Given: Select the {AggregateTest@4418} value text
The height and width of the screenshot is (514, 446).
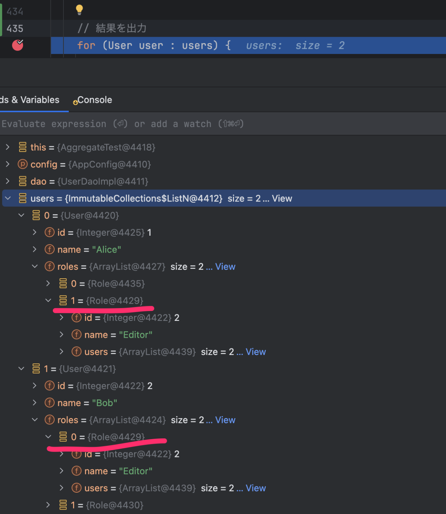Looking at the screenshot, I should pos(106,147).
